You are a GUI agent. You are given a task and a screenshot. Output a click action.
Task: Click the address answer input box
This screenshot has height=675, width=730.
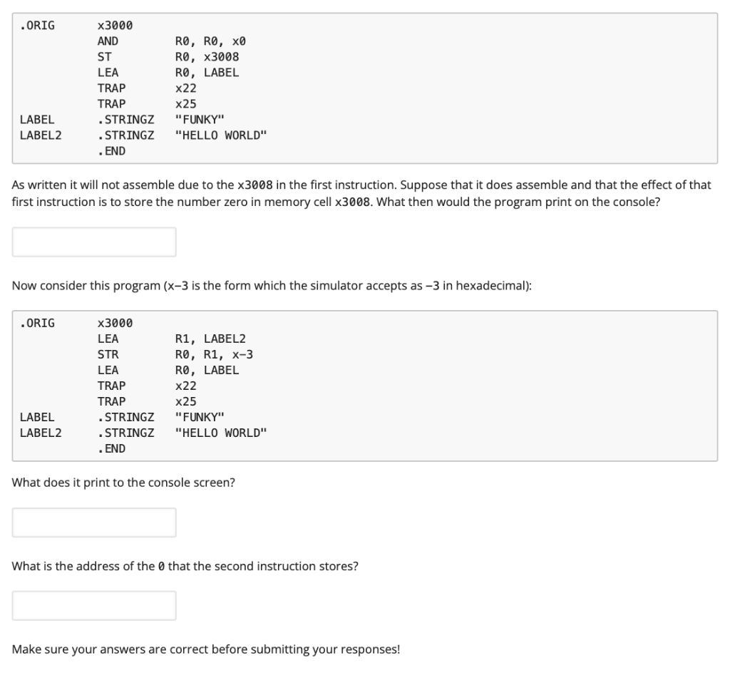(x=93, y=605)
